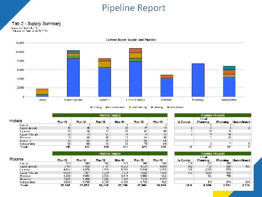Screen dimensions: 262x197
Task: Click the Economy row label in Rooms table
Action: pyautogui.click(x=25, y=179)
